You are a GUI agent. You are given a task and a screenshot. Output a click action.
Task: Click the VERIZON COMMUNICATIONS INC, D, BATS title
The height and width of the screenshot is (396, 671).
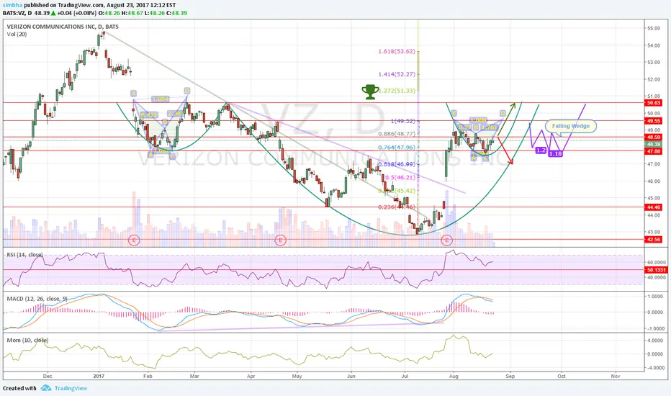63,27
